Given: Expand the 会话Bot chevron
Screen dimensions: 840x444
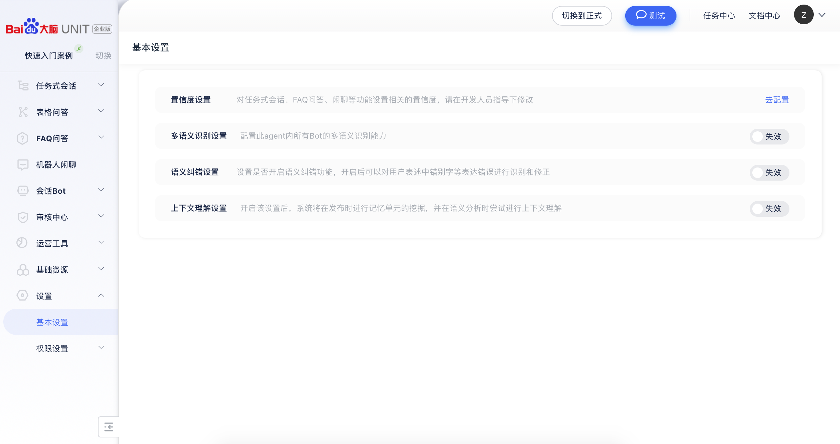Looking at the screenshot, I should tap(101, 190).
